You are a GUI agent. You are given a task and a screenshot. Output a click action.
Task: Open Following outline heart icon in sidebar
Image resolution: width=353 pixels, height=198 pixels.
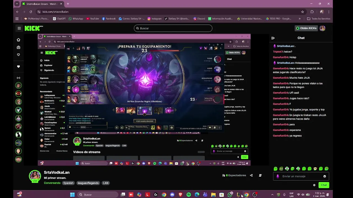coord(18,55)
